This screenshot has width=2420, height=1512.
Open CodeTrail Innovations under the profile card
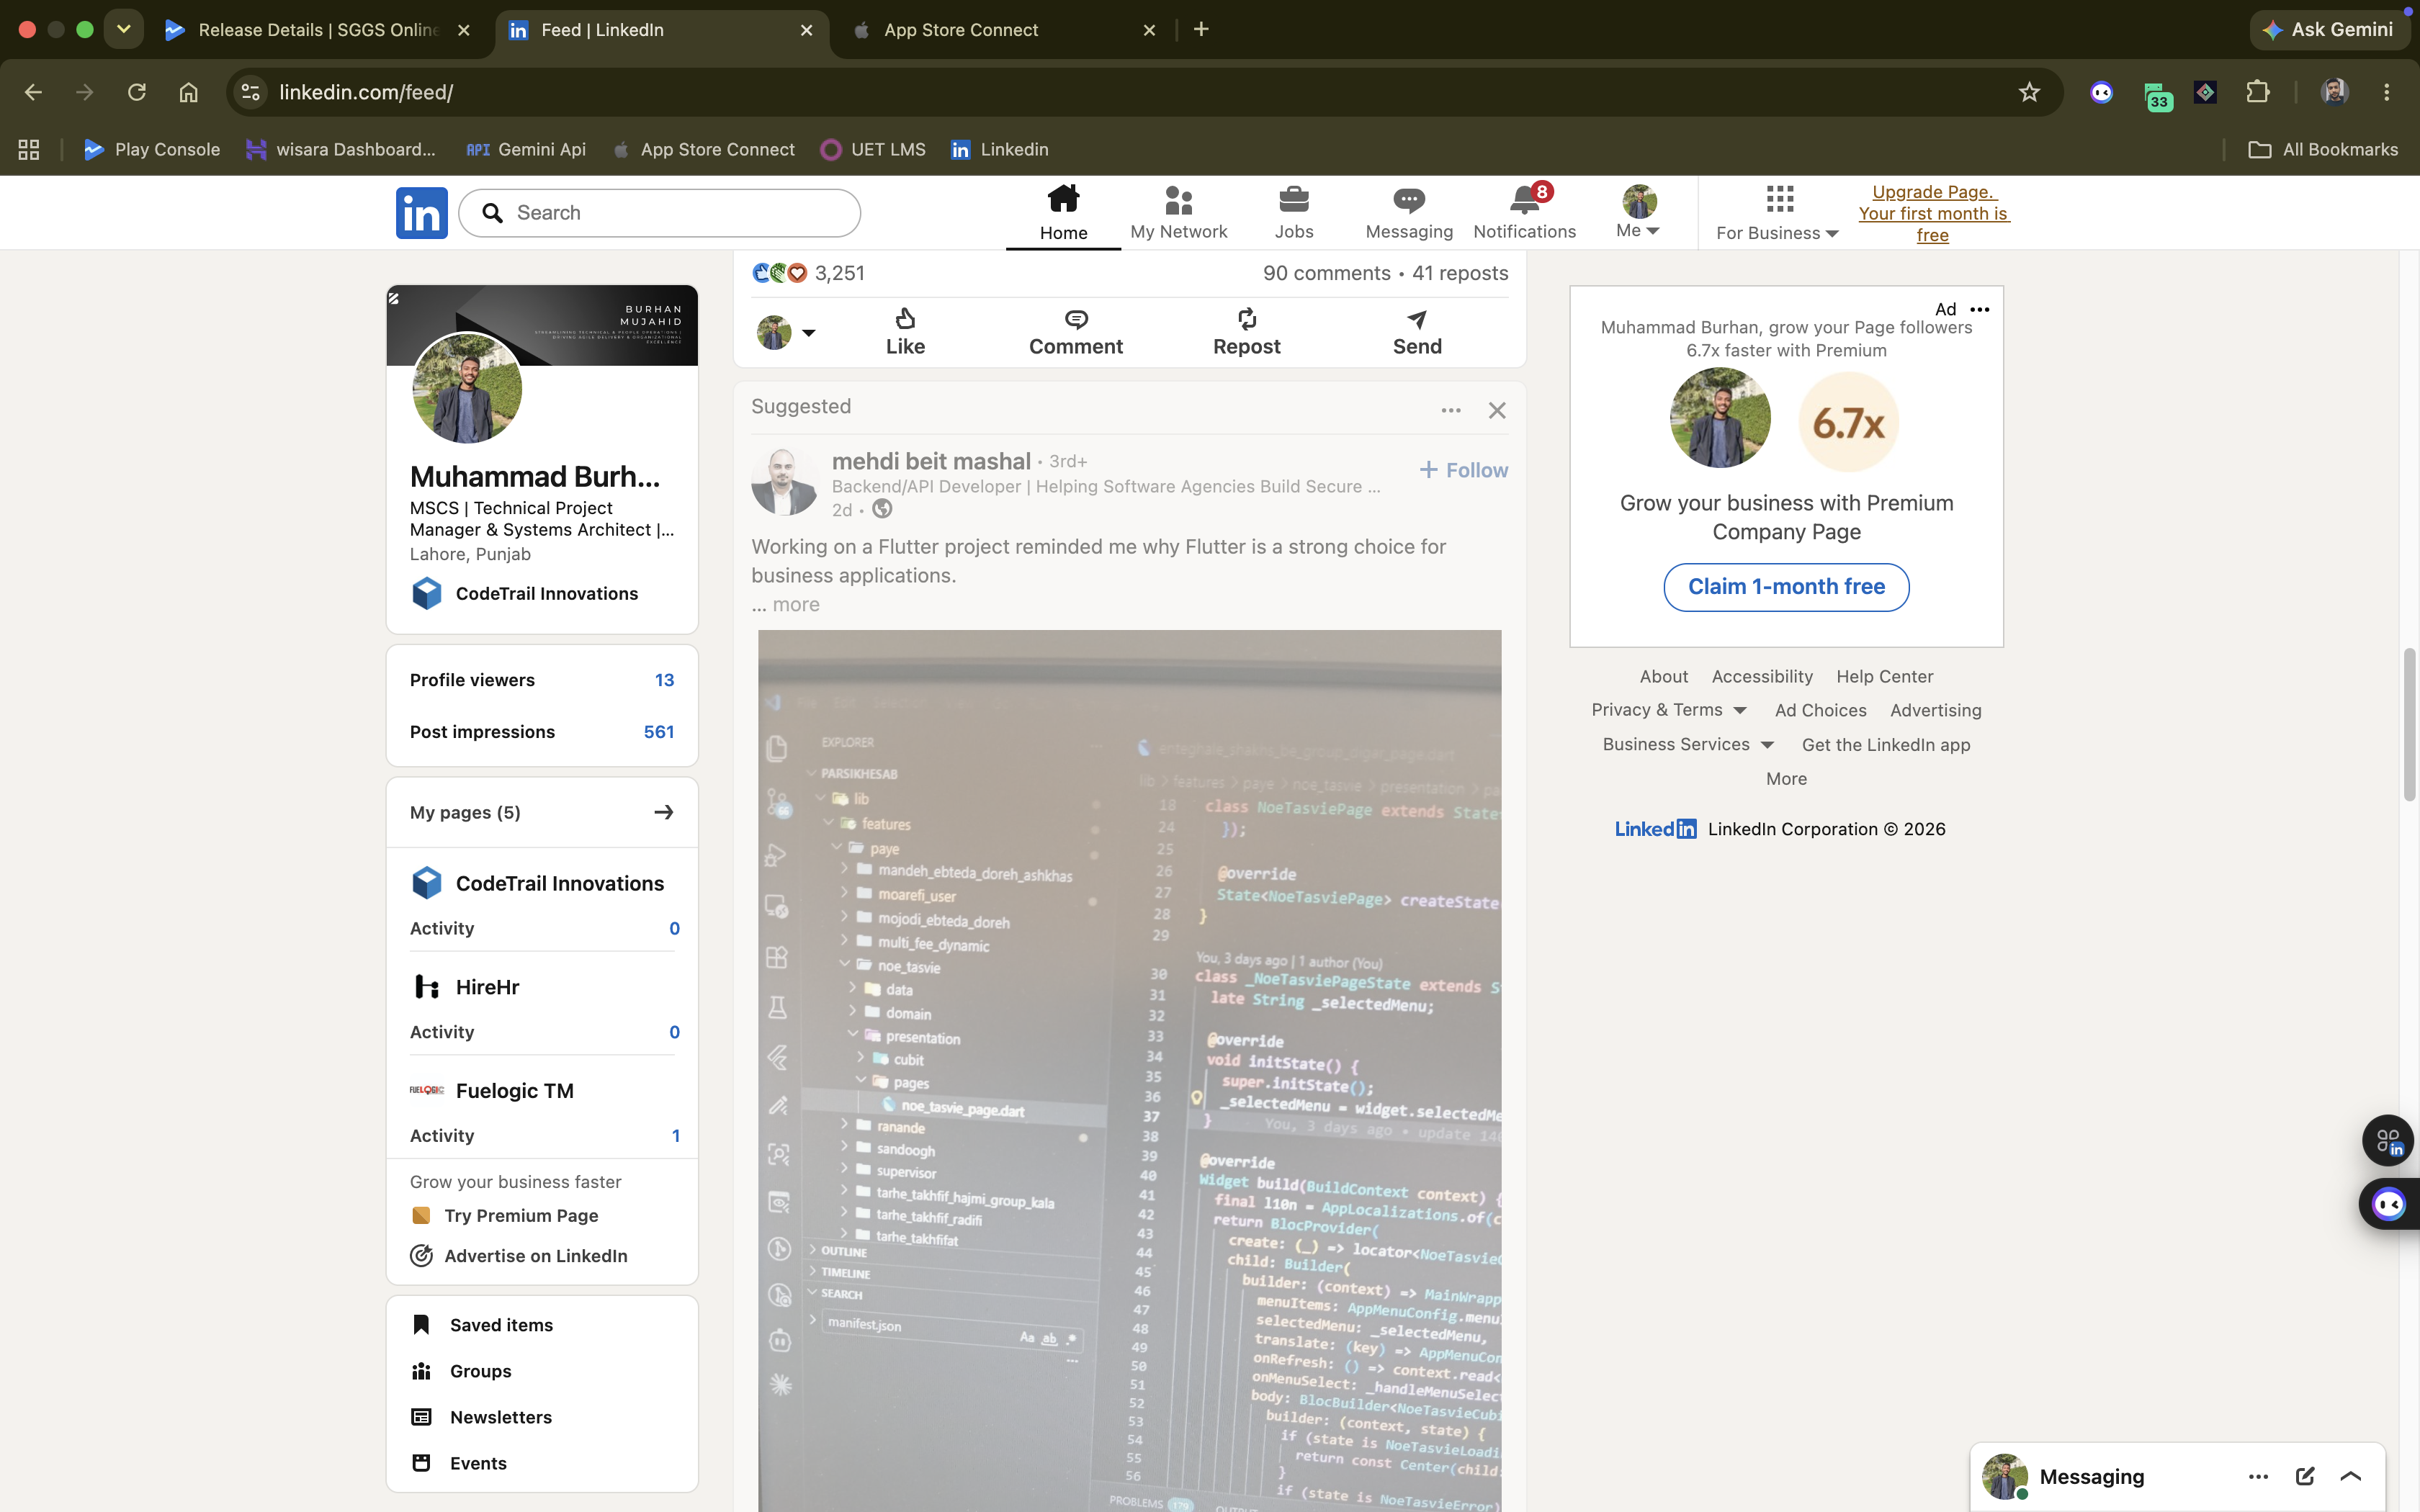524,593
